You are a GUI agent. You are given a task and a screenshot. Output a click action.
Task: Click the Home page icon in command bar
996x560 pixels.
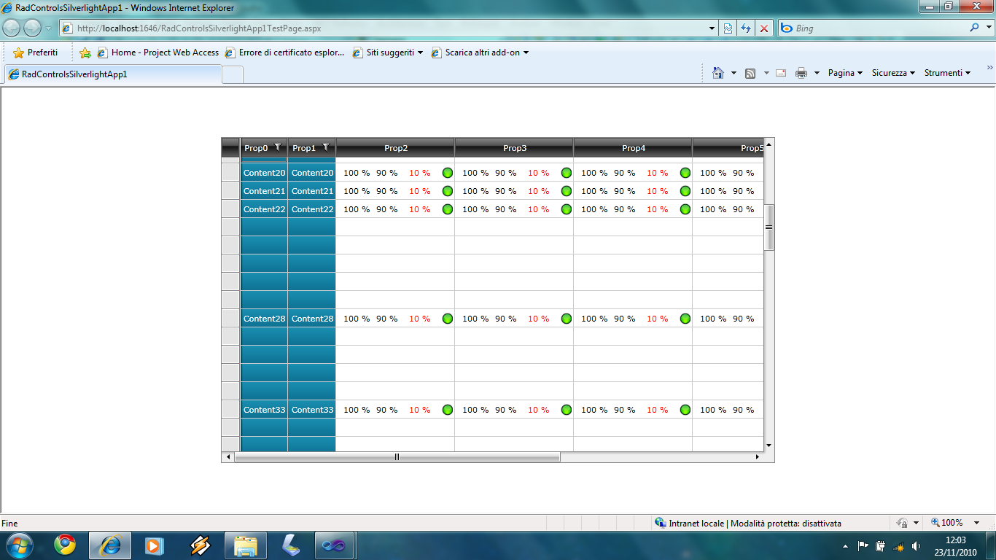tap(718, 73)
